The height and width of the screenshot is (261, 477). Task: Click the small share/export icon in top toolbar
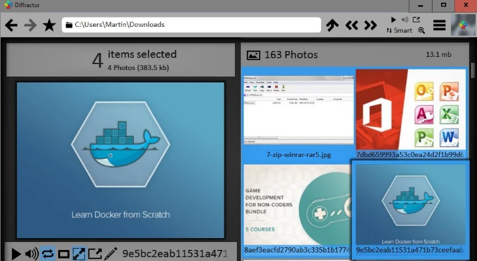click(x=416, y=20)
